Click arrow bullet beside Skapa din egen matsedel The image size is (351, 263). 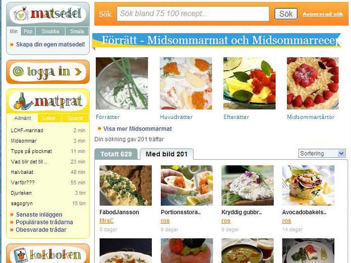(x=12, y=45)
